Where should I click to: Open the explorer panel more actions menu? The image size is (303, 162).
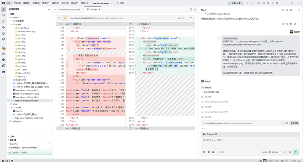click(x=49, y=9)
